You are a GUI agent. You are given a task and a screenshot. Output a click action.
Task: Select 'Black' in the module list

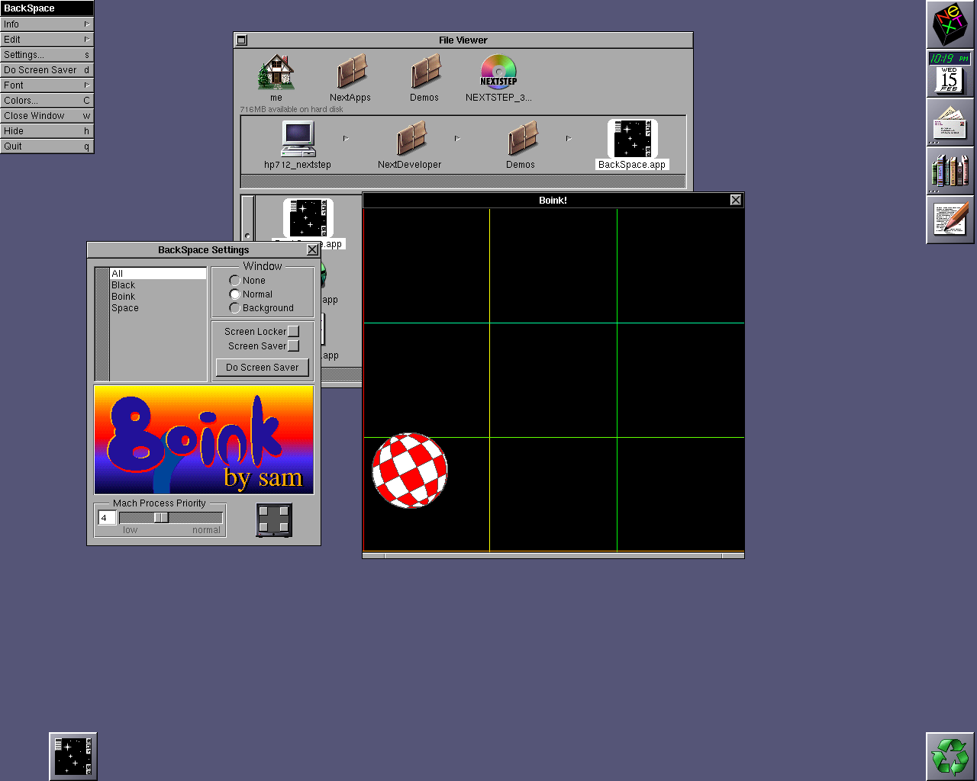(158, 285)
